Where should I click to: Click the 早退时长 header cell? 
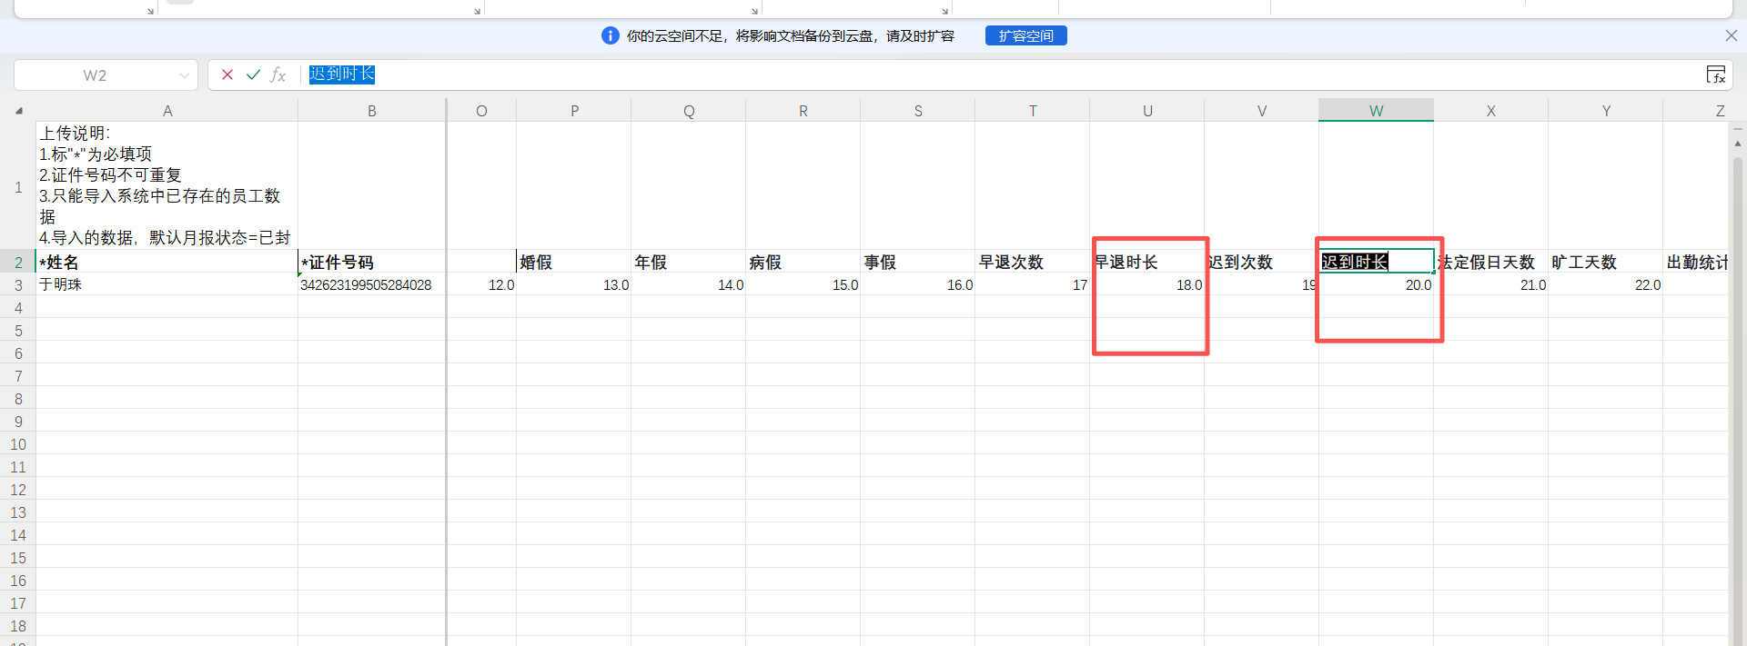click(1147, 262)
